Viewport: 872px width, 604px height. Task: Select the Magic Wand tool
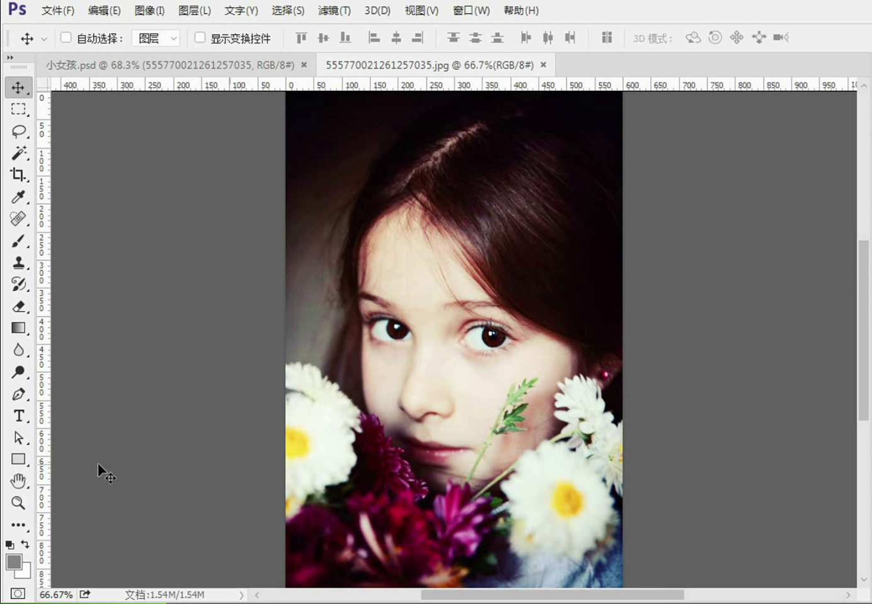click(x=18, y=153)
